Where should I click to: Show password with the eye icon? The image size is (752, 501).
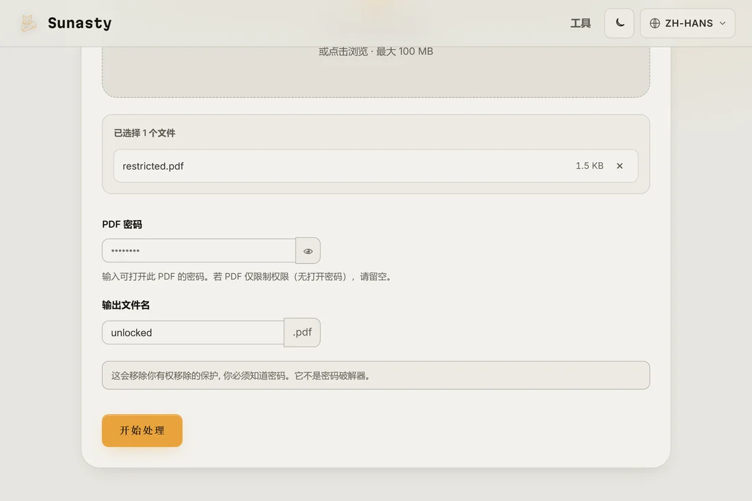(308, 251)
